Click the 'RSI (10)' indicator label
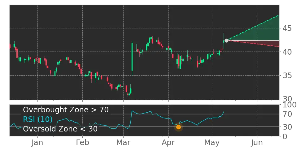The image size is (301, 150). (x=38, y=119)
